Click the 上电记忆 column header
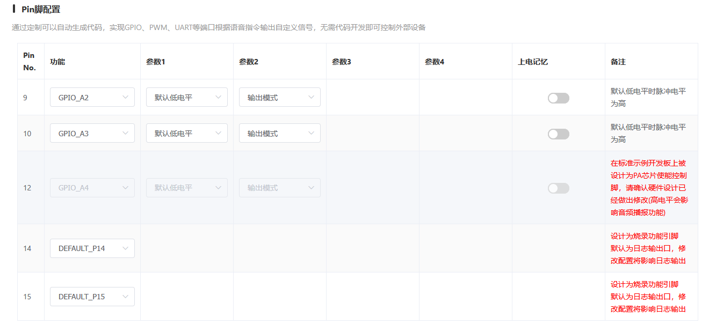The height and width of the screenshot is (332, 716). point(532,62)
